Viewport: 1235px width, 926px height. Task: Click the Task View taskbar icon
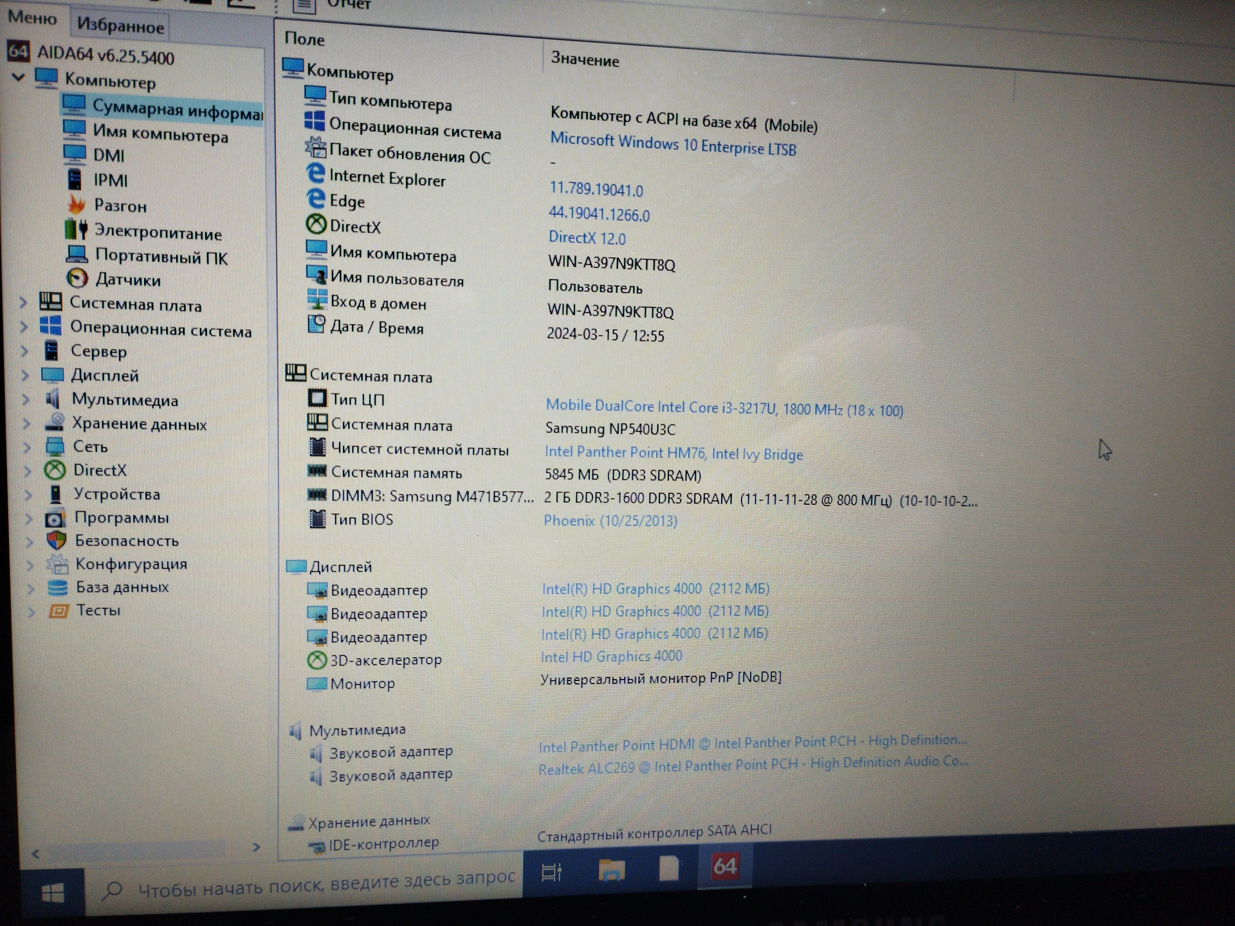click(552, 873)
